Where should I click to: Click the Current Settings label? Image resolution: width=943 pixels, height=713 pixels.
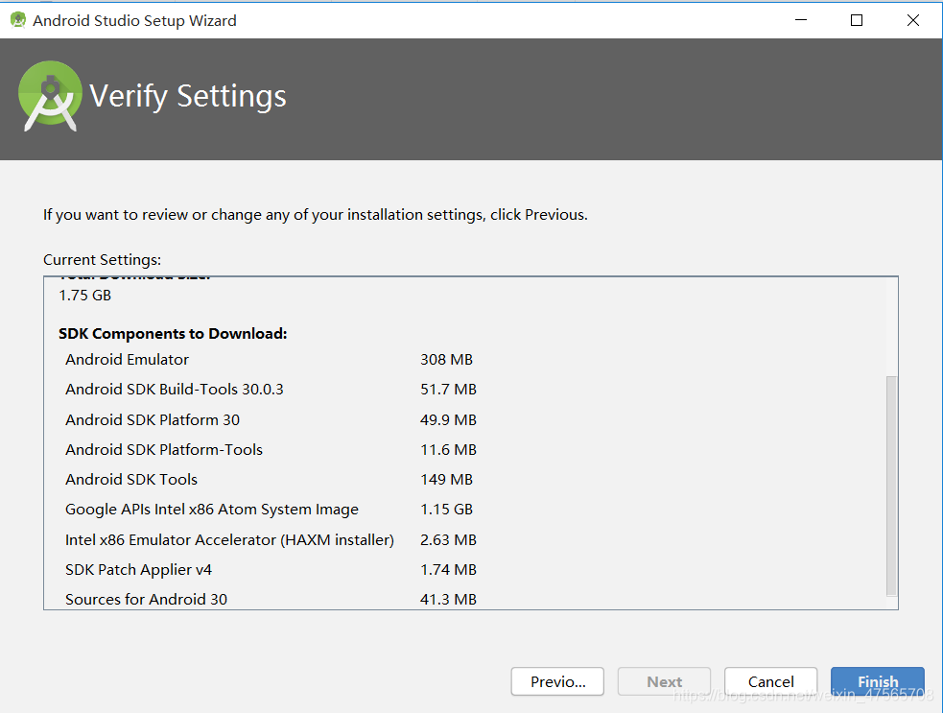(103, 259)
